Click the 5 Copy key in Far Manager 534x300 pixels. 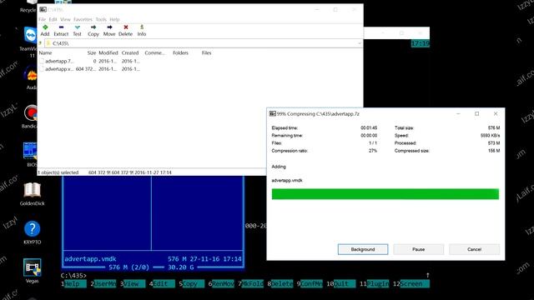192,283
